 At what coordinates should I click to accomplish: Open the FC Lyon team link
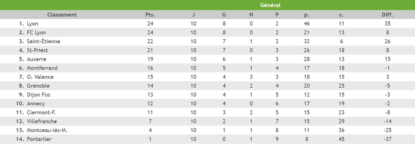pos(36,32)
